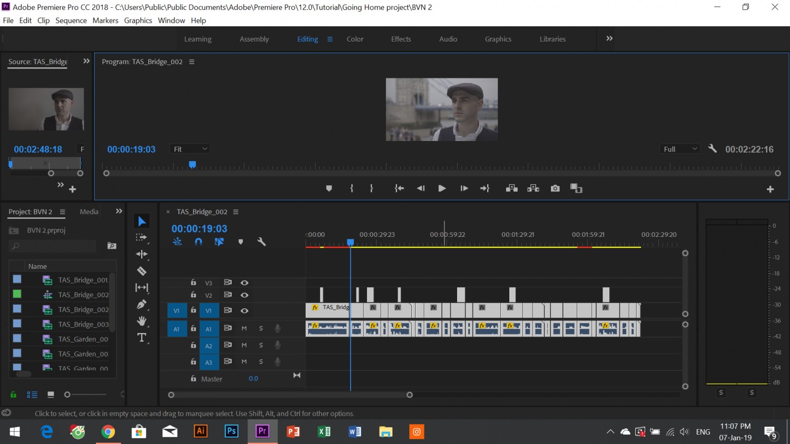
Task: Mute audio track A1
Action: (244, 328)
